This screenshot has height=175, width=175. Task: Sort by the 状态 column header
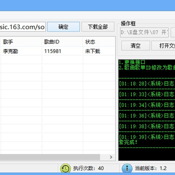pyautogui.click(x=99, y=42)
